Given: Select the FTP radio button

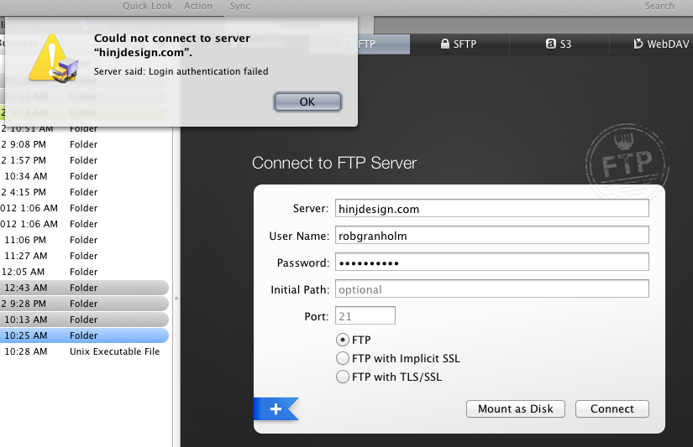Looking at the screenshot, I should click(343, 340).
